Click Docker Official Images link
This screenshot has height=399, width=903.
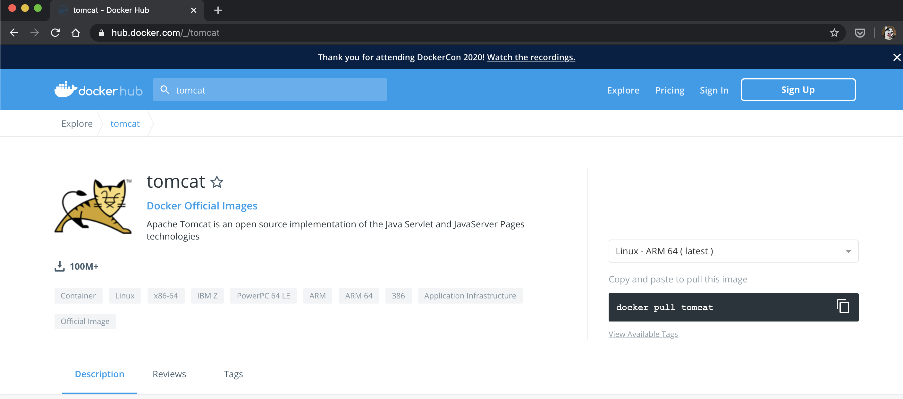click(202, 206)
